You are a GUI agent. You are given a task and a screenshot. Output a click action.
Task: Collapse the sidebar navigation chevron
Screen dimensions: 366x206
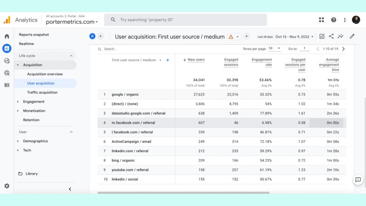point(70,189)
